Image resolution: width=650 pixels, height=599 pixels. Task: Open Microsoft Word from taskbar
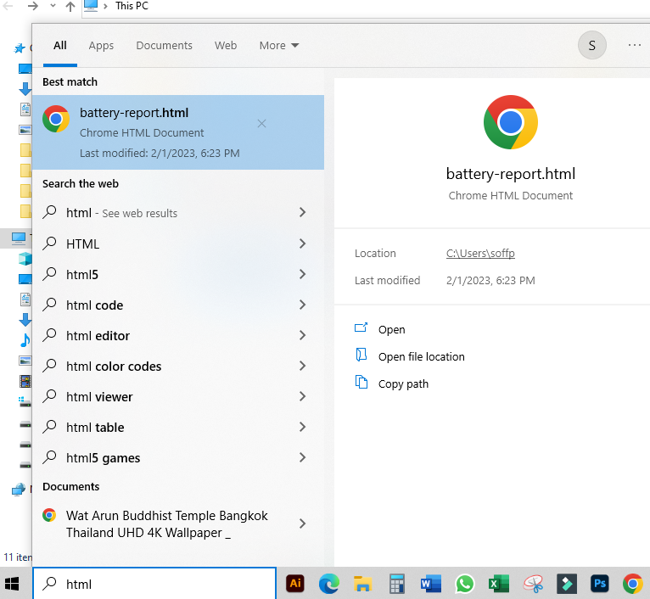click(x=431, y=584)
